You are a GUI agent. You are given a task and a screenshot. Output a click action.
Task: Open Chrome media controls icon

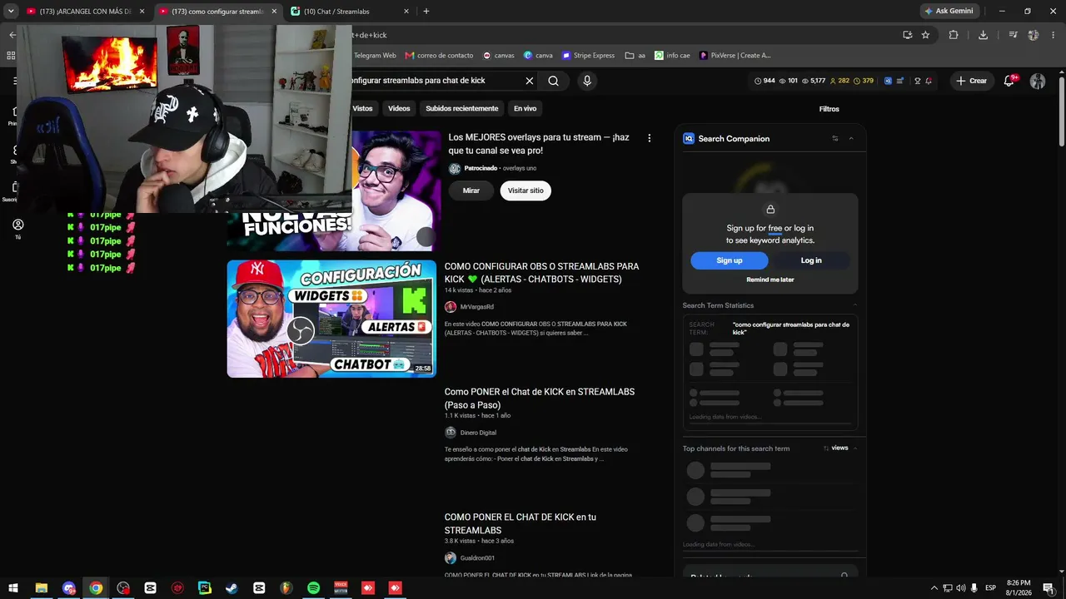click(1013, 35)
